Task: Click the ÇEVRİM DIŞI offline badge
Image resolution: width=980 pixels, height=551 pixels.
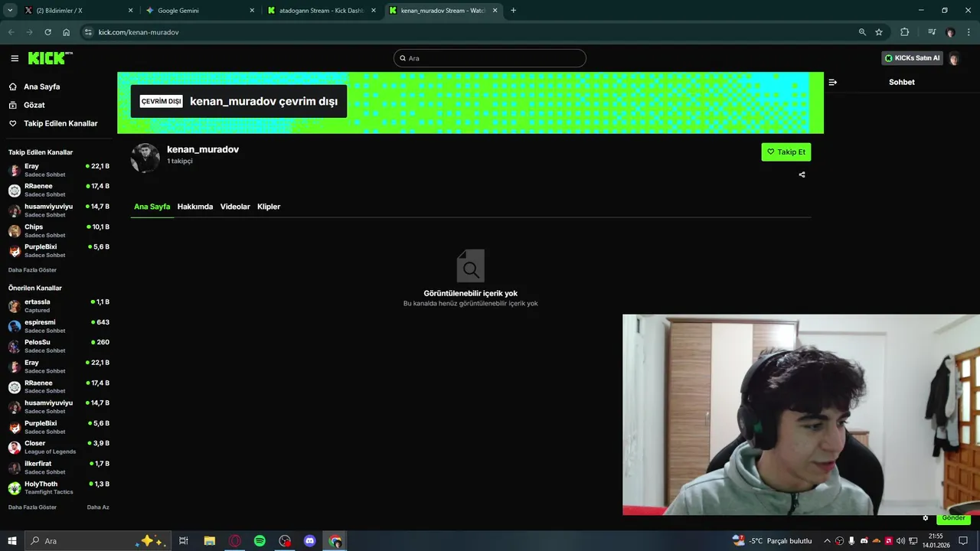Action: click(x=161, y=101)
